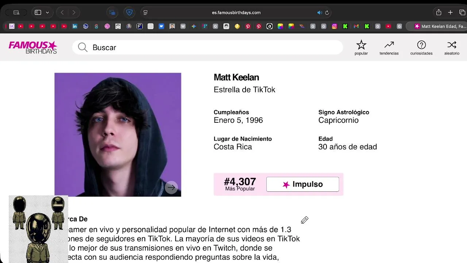This screenshot has width=467, height=263.
Task: Open the sidebar tab group dropdown chevron
Action: 47,12
